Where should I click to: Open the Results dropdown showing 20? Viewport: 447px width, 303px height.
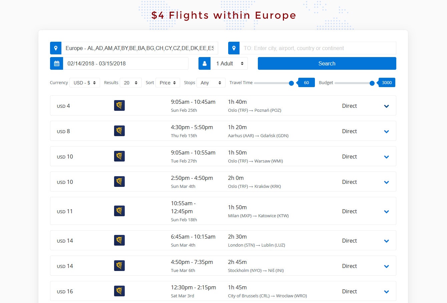tap(130, 82)
